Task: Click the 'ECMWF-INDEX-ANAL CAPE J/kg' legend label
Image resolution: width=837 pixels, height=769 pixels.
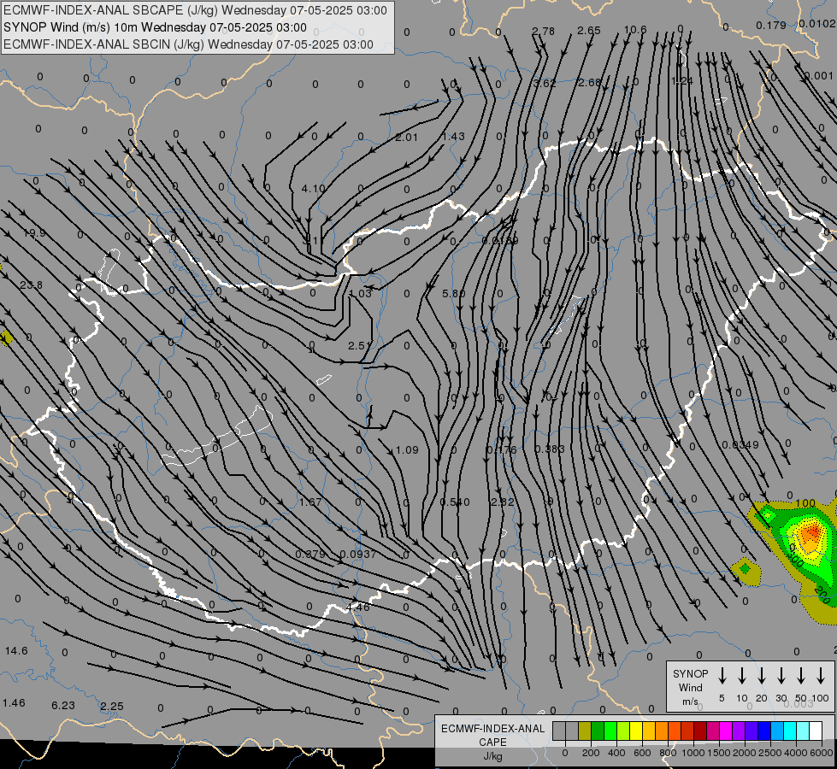Action: [x=492, y=742]
